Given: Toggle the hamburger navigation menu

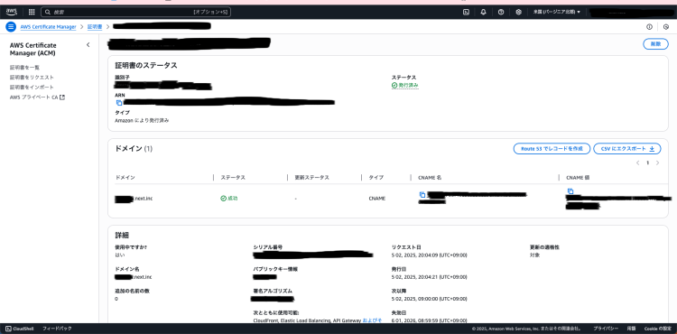Looking at the screenshot, I should pyautogui.click(x=11, y=27).
